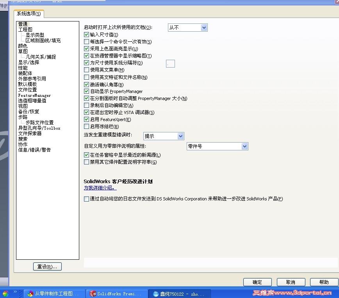
Task: Click the SolidWorks Premium taskbar icon
Action: pos(117,294)
